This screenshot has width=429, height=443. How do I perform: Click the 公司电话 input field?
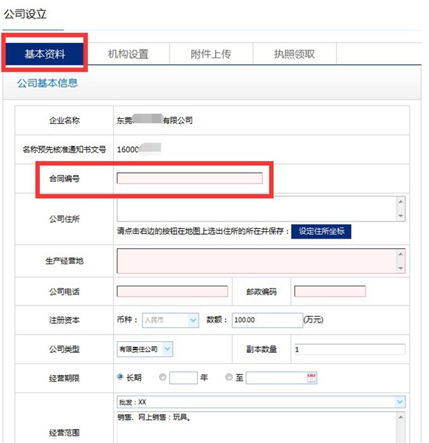point(172,292)
